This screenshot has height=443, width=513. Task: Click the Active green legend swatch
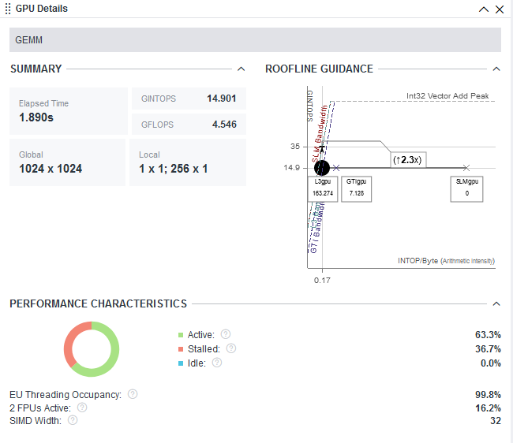[x=181, y=335]
